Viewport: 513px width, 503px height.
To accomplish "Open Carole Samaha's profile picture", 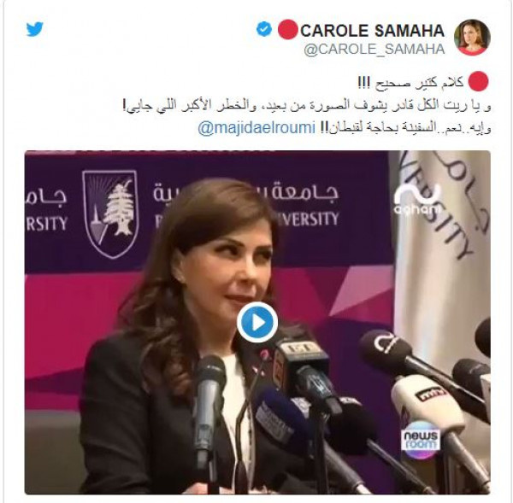I will [x=472, y=38].
